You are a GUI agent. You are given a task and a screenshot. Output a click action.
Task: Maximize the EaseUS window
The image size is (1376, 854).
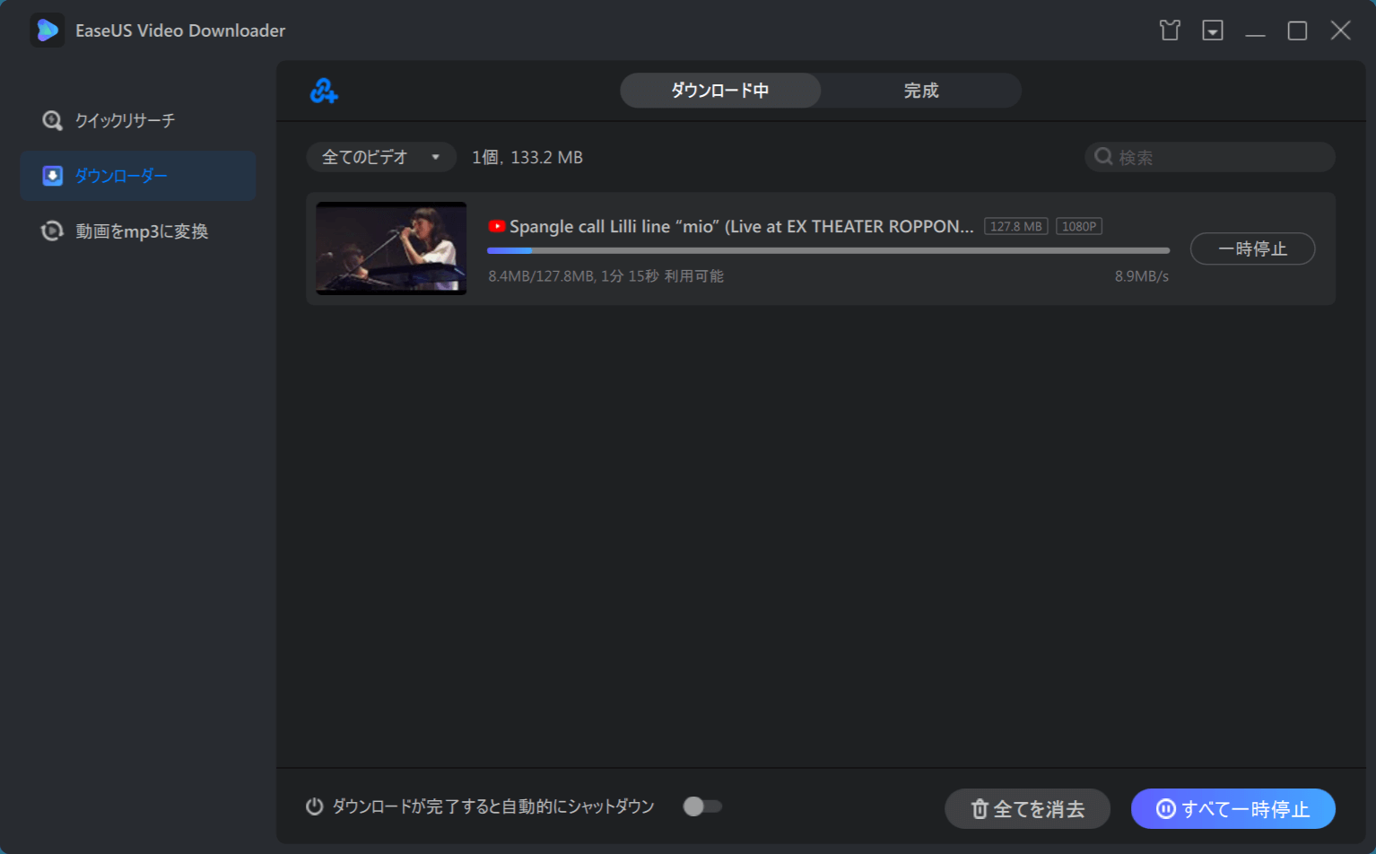[x=1297, y=30]
